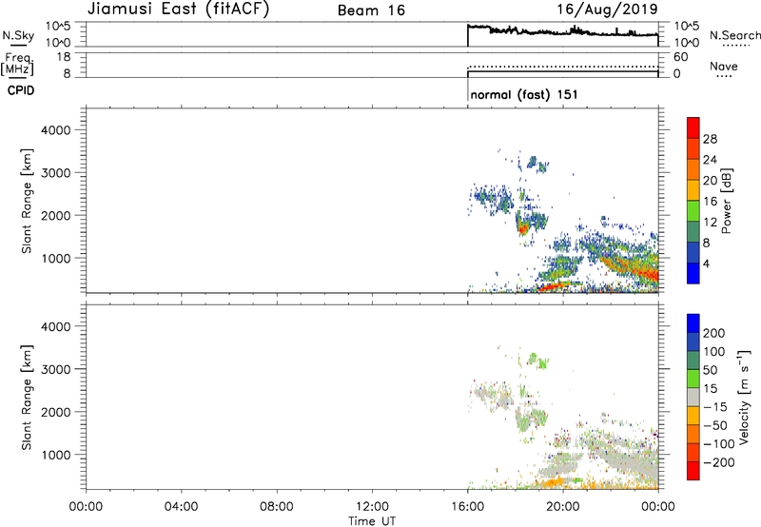The width and height of the screenshot is (761, 527).
Task: Click the '60' tick on the Nave axis
Action: (x=681, y=57)
